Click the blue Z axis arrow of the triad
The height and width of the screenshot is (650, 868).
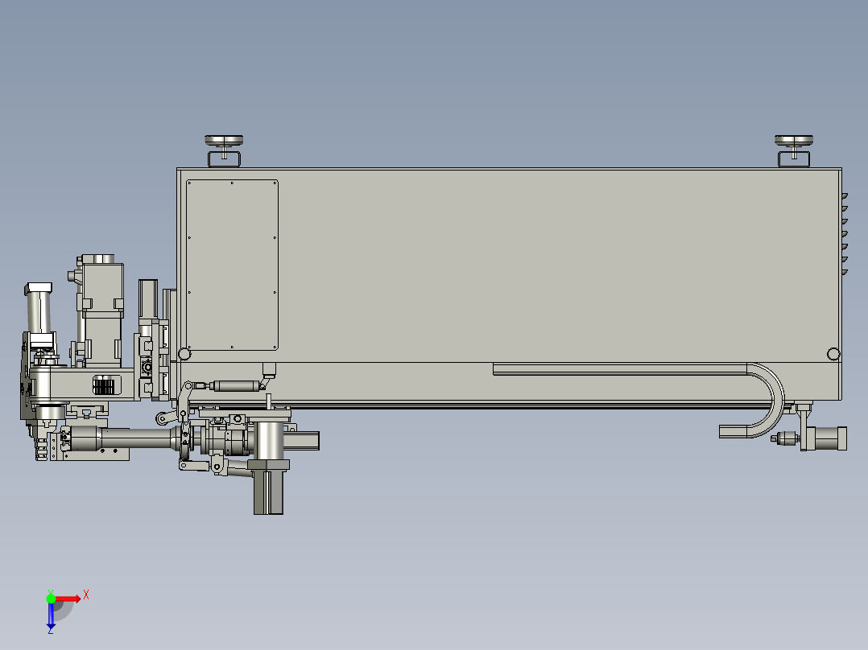[x=51, y=615]
